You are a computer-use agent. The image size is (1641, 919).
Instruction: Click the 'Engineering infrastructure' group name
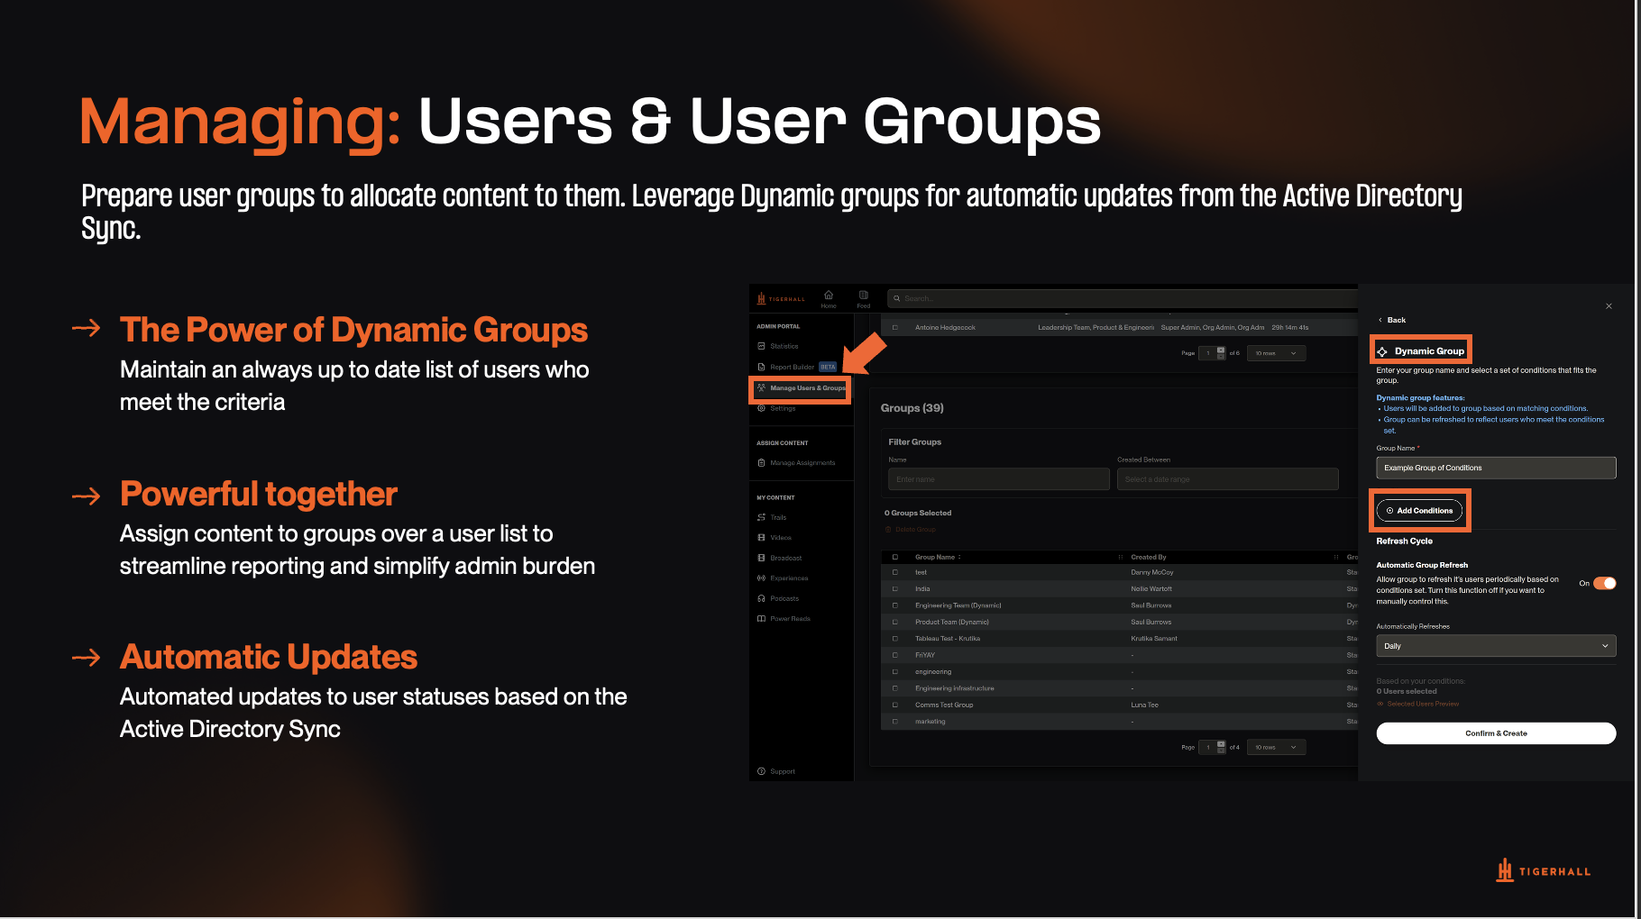(955, 688)
